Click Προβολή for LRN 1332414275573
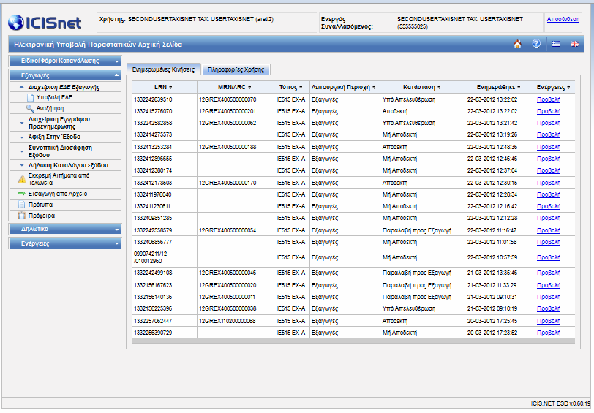Viewport: 594px width, 413px height. coord(549,135)
